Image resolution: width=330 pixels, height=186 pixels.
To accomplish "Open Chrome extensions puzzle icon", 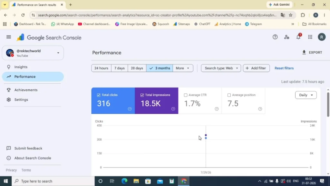I will (x=303, y=15).
